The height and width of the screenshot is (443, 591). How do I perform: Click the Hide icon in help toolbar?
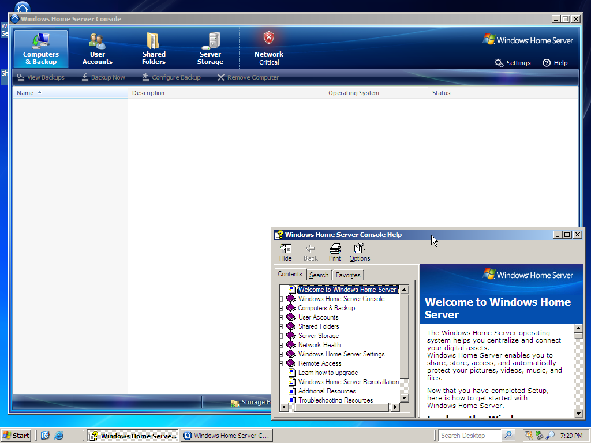point(285,252)
